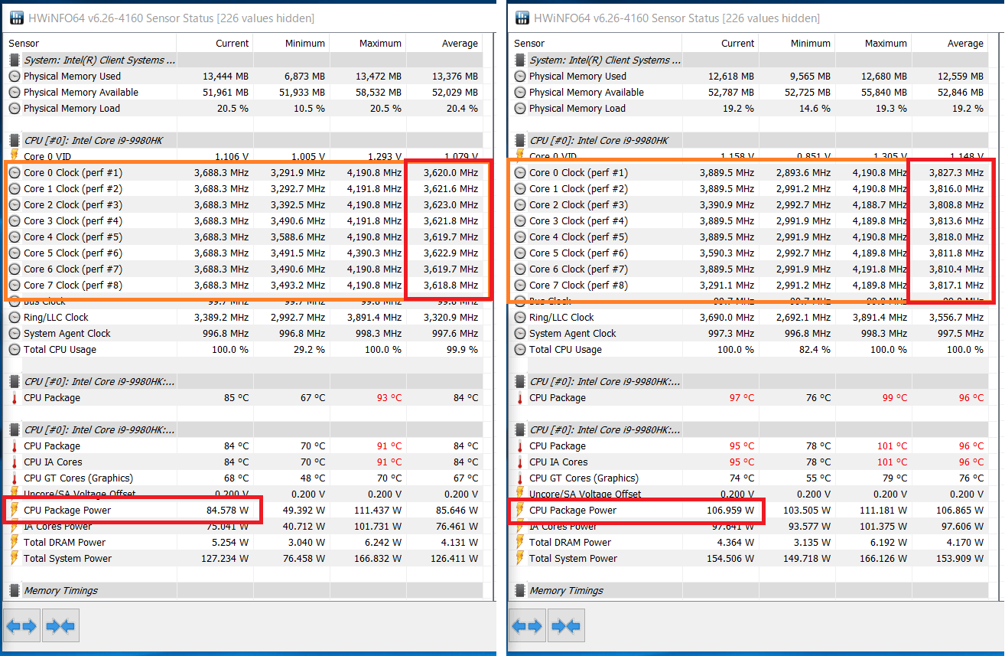Select Physical Memory Used row in right window
This screenshot has width=1005, height=656.
click(x=749, y=77)
